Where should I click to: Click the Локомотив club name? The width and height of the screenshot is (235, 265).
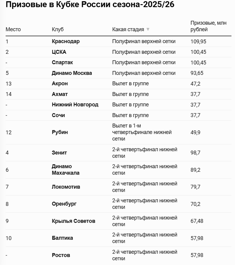[x=66, y=187]
